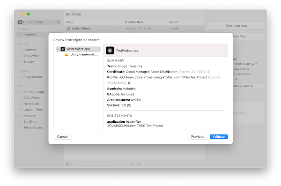
Task: Click the Scrolling icon in sidebar
Action: [x=20, y=122]
